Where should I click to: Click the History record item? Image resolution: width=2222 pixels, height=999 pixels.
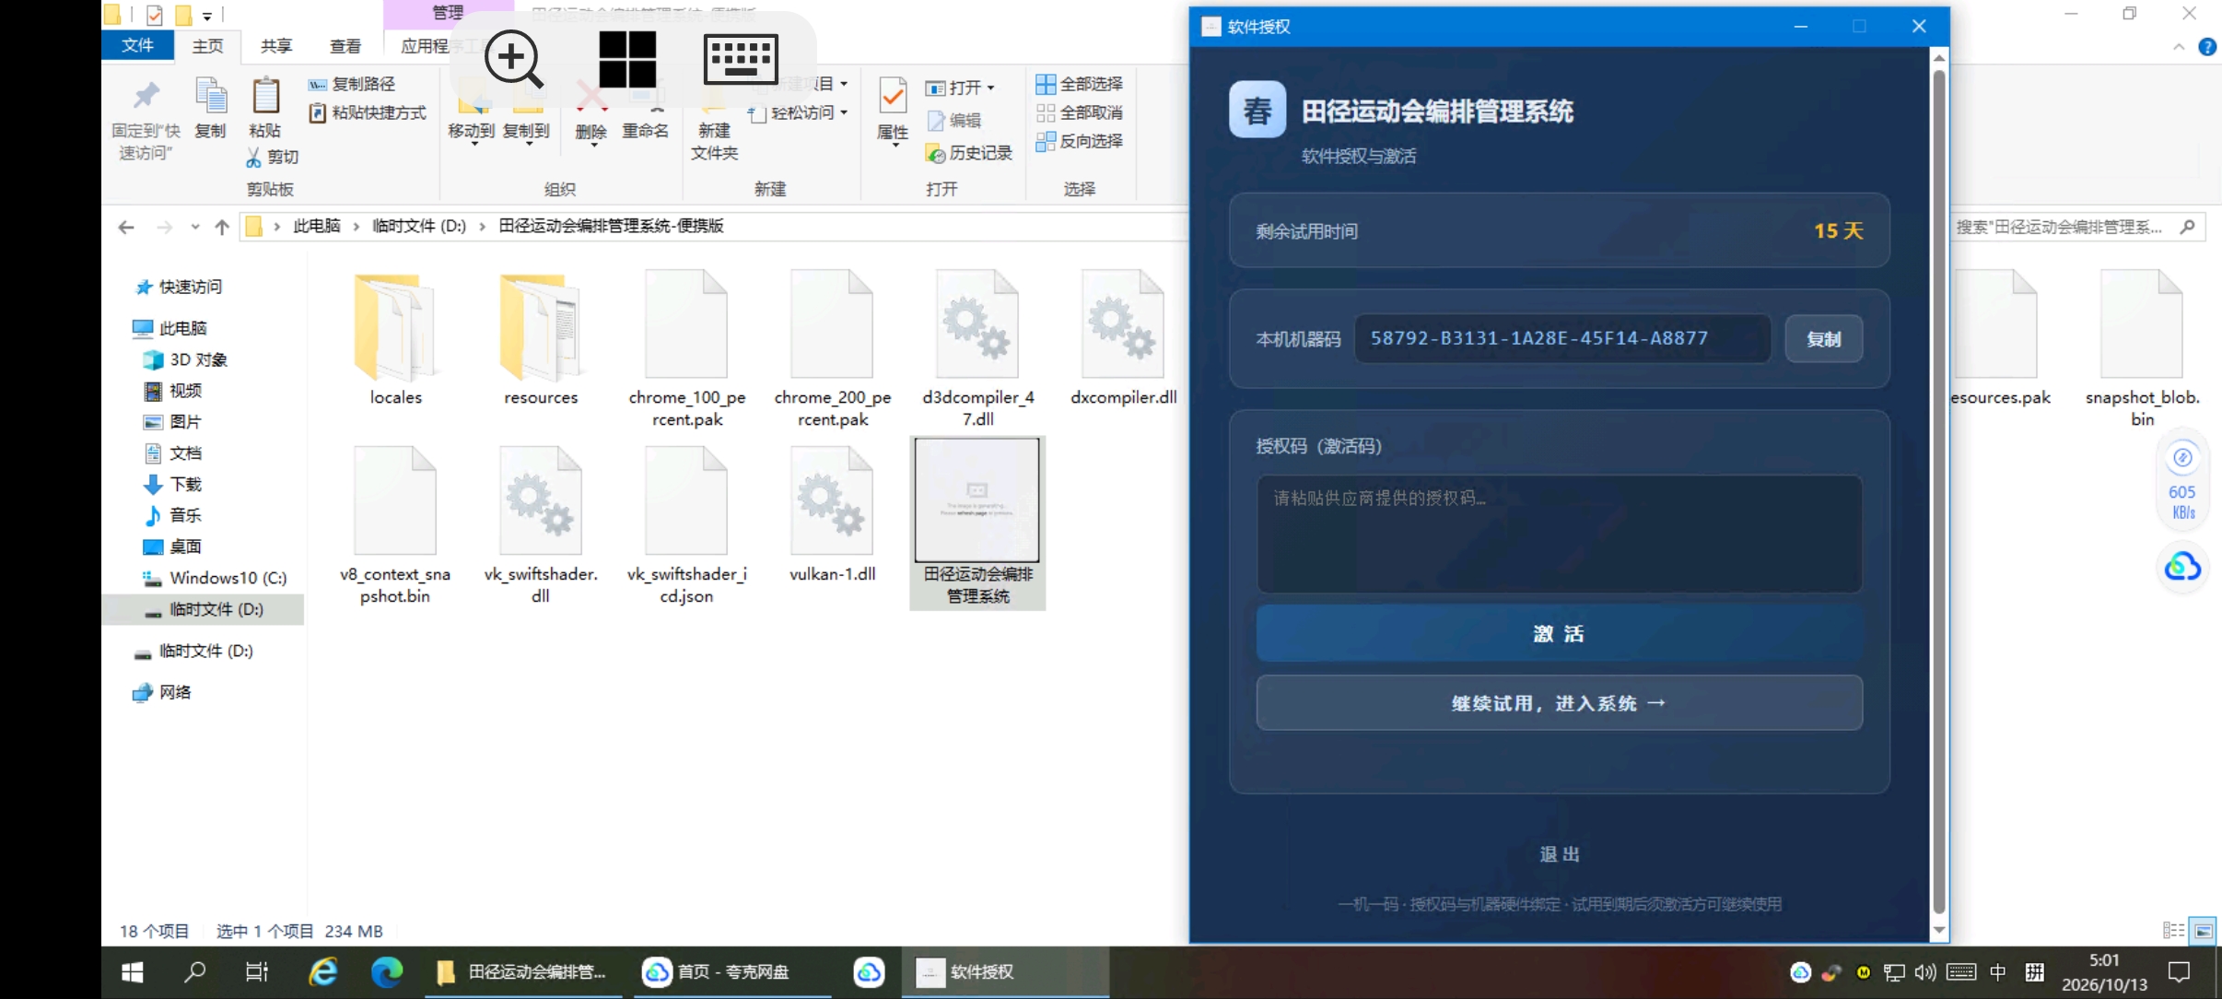point(969,153)
